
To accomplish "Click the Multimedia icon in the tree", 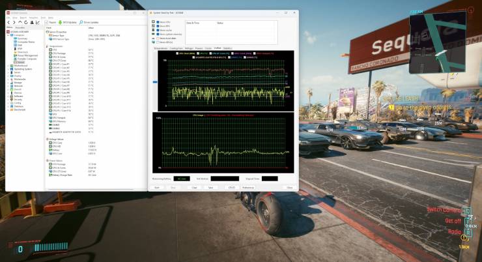I will 12,79.
